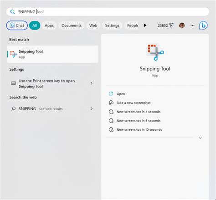Click the Best match heading

pyautogui.click(x=19, y=40)
